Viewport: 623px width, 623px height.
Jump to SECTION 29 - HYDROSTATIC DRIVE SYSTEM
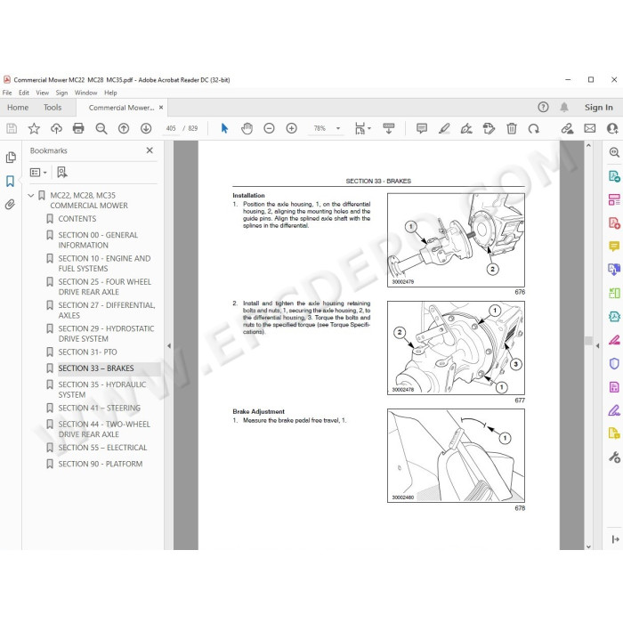(x=106, y=334)
